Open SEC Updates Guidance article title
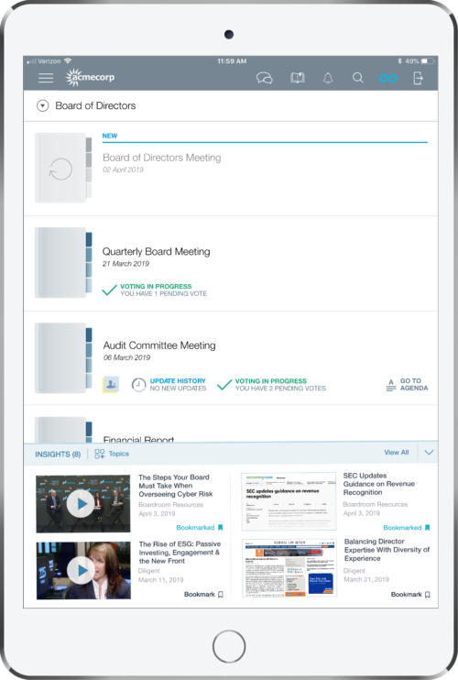The height and width of the screenshot is (680, 458). (378, 484)
